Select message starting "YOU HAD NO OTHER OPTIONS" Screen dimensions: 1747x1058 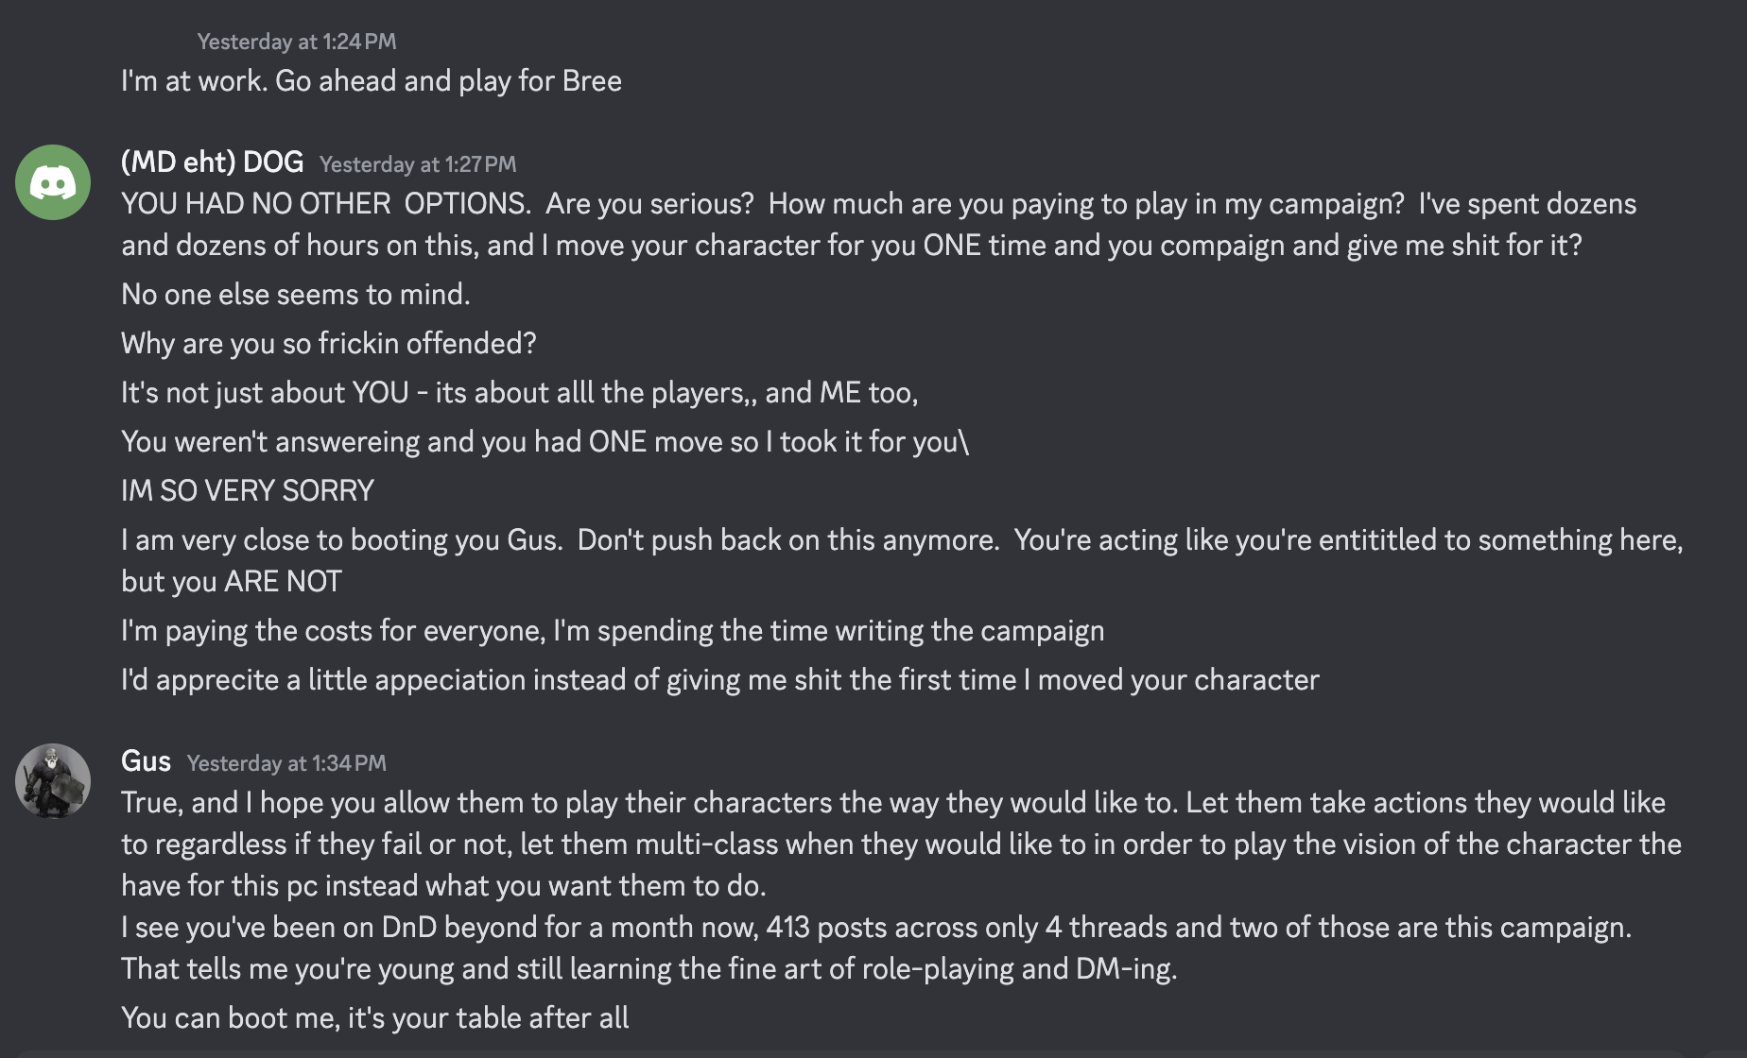879,225
